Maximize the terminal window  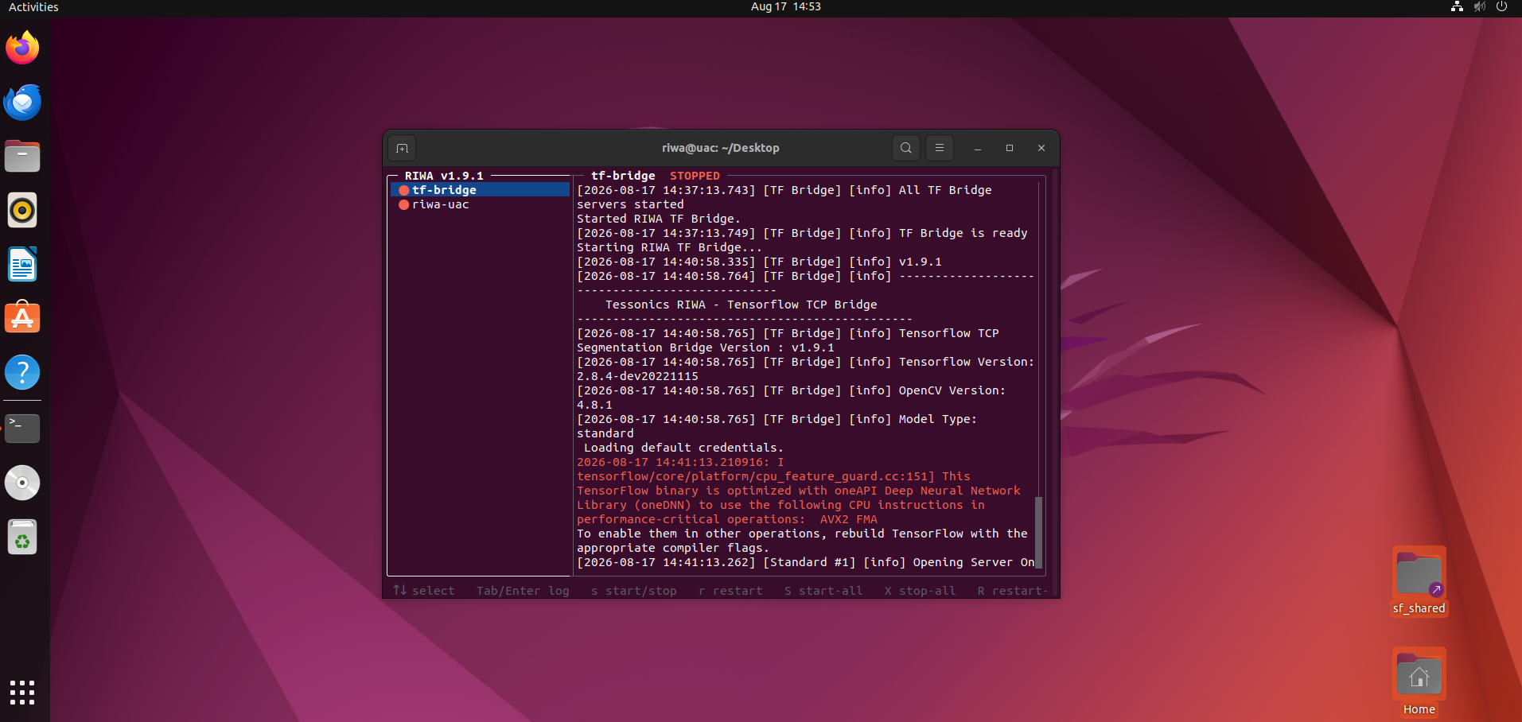point(1010,148)
